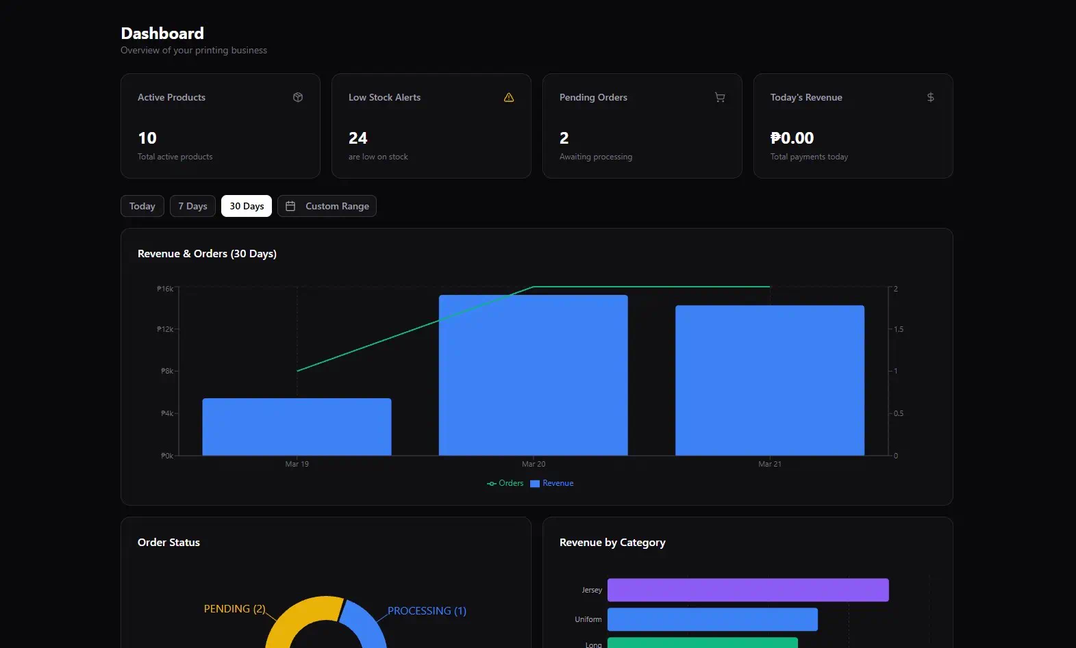Click the Revenue legend label
This screenshot has height=648, width=1076.
tap(558, 483)
